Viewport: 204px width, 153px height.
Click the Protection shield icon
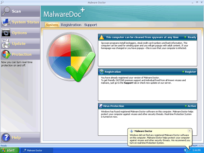6,54
